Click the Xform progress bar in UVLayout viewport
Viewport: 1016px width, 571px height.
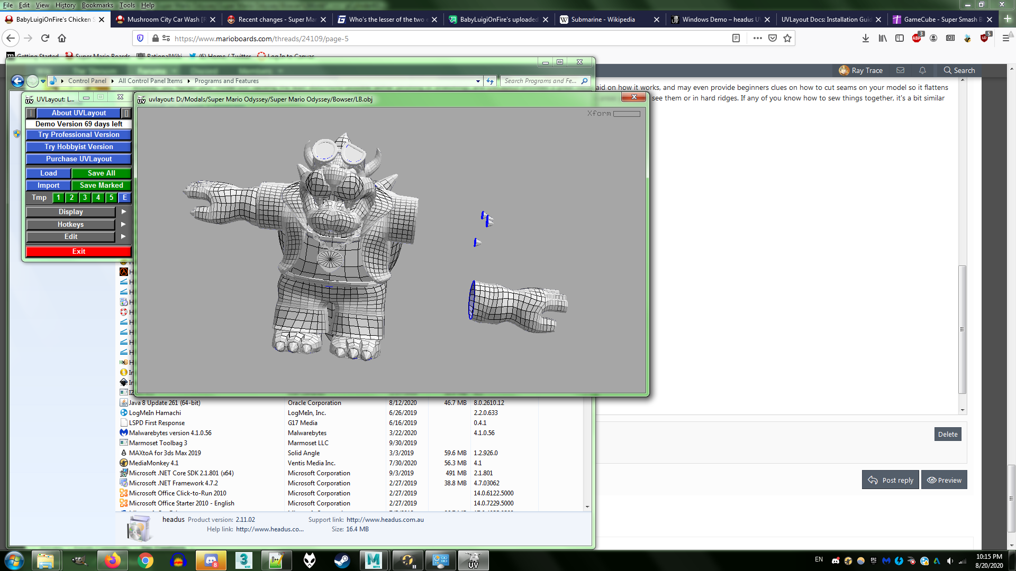tap(627, 114)
